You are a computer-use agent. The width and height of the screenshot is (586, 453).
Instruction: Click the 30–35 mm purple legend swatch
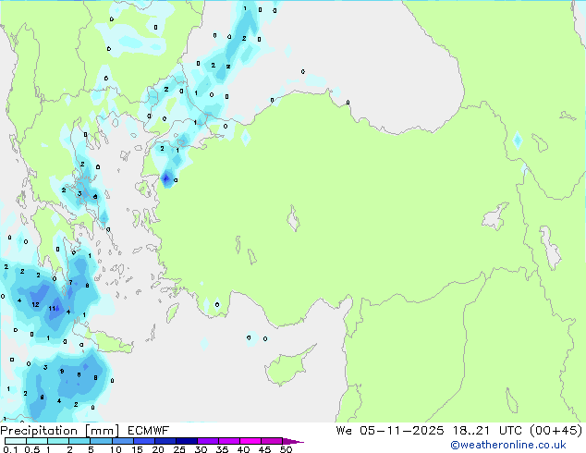pos(207,441)
